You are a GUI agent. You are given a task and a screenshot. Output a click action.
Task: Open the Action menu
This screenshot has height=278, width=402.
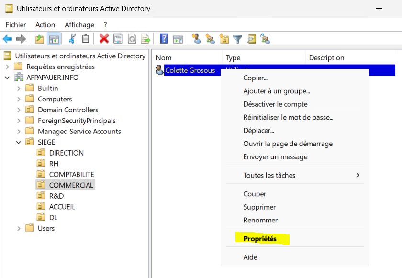coord(45,25)
